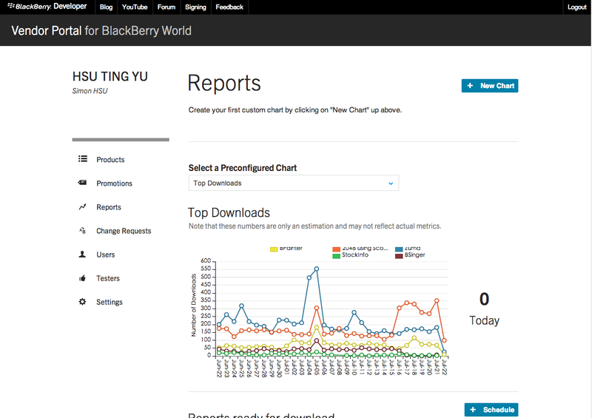Click the orange data point on Jul-22

pyautogui.click(x=444, y=340)
